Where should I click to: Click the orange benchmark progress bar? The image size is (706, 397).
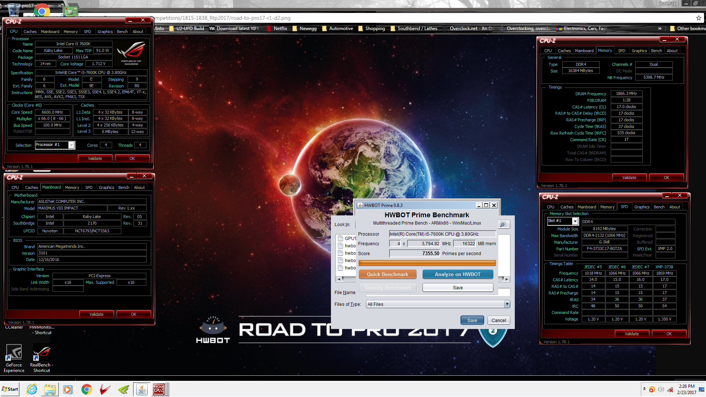(427, 263)
